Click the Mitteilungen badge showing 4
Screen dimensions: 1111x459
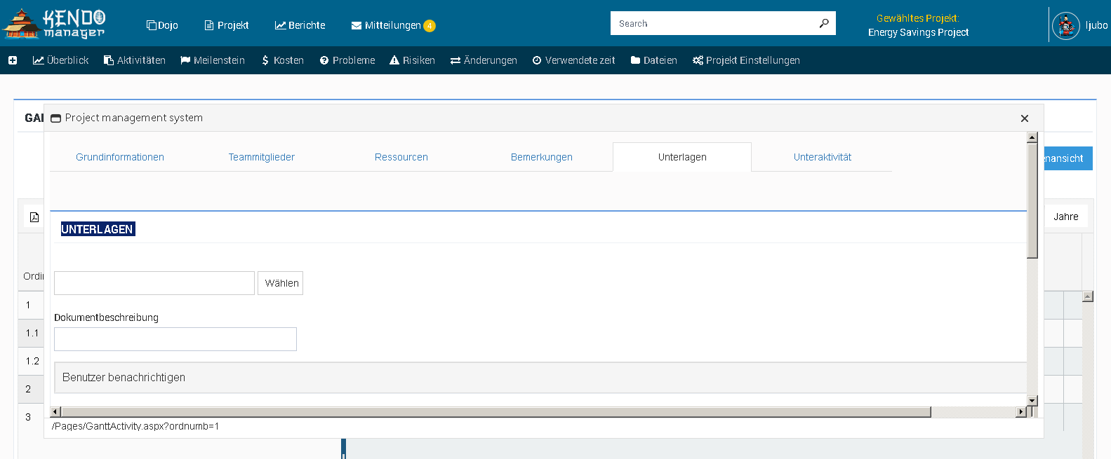430,26
